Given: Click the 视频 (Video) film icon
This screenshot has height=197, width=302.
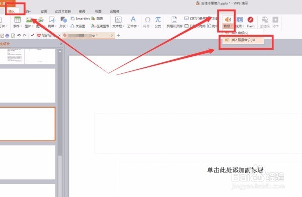Looking at the screenshot, I should click(240, 20).
